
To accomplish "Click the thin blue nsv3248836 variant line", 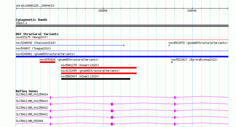I will 70,45.
